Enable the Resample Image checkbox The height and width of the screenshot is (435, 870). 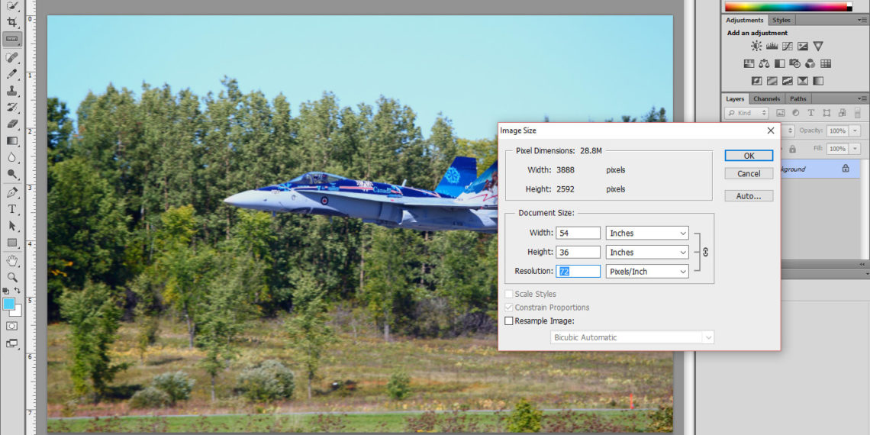(509, 321)
